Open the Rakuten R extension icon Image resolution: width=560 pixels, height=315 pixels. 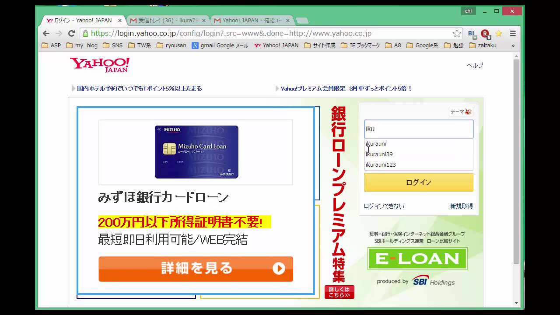[485, 34]
